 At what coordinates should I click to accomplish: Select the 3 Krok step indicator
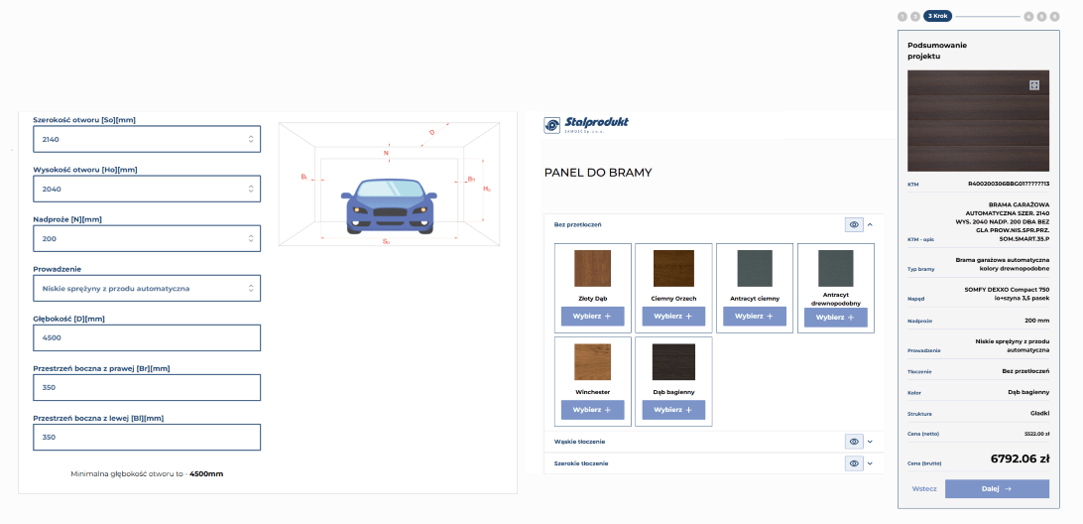937,16
